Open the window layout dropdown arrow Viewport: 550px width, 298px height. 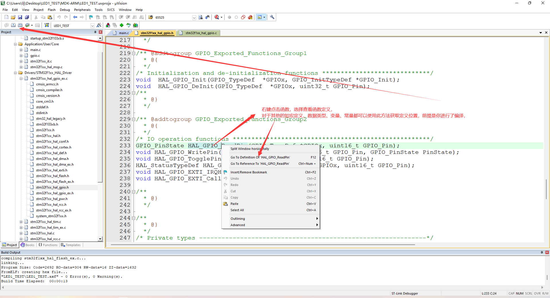click(x=264, y=17)
